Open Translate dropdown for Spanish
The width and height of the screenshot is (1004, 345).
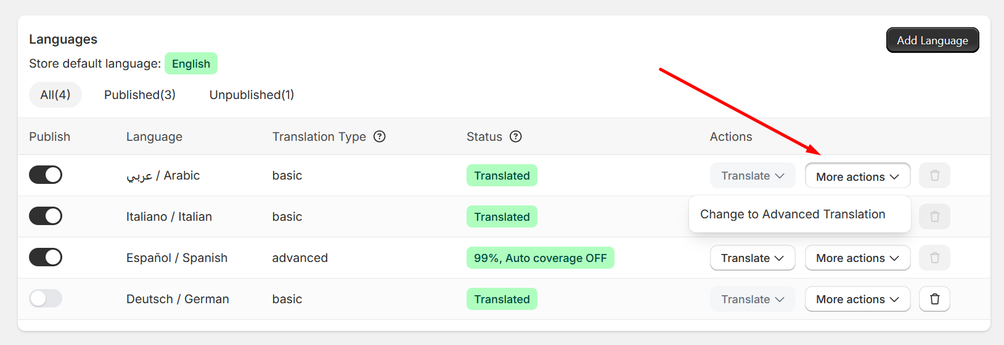coord(753,258)
